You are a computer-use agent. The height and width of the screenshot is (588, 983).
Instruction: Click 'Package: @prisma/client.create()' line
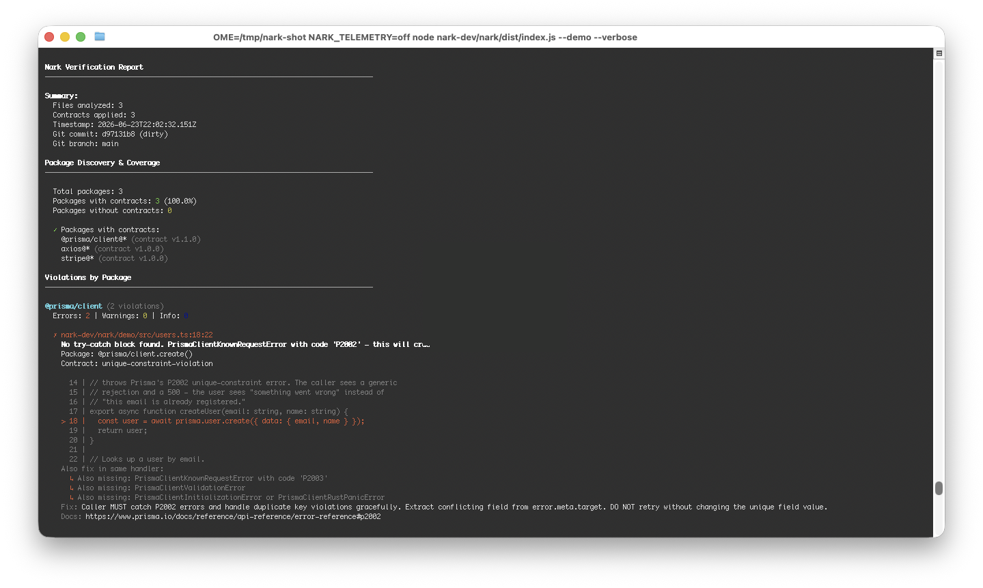click(126, 354)
